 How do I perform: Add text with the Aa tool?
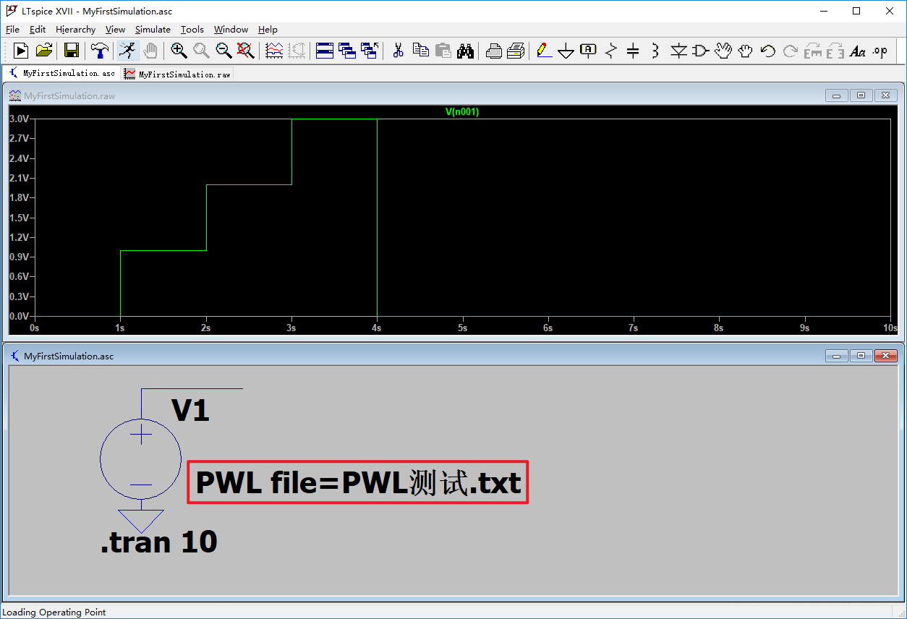pos(859,51)
